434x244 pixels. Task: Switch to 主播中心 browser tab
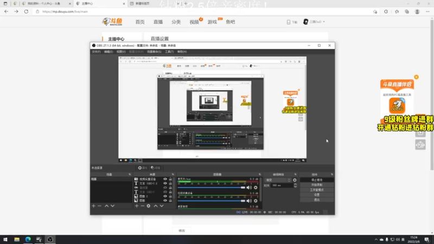[x=100, y=4]
